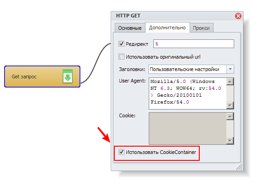This screenshot has width=253, height=181.
Task: Open the Заголовки dropdown arrow
Action: pyautogui.click(x=230, y=69)
